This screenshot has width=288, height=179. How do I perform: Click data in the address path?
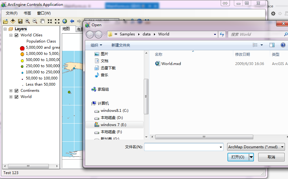tap(146, 34)
